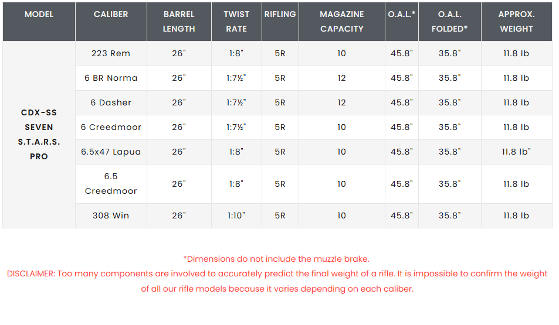
Task: Select the 6 BR Norma caliber cell
Action: tap(111, 78)
